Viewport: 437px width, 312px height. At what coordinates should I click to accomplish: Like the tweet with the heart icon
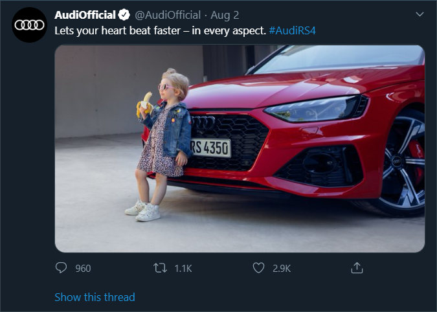click(258, 267)
